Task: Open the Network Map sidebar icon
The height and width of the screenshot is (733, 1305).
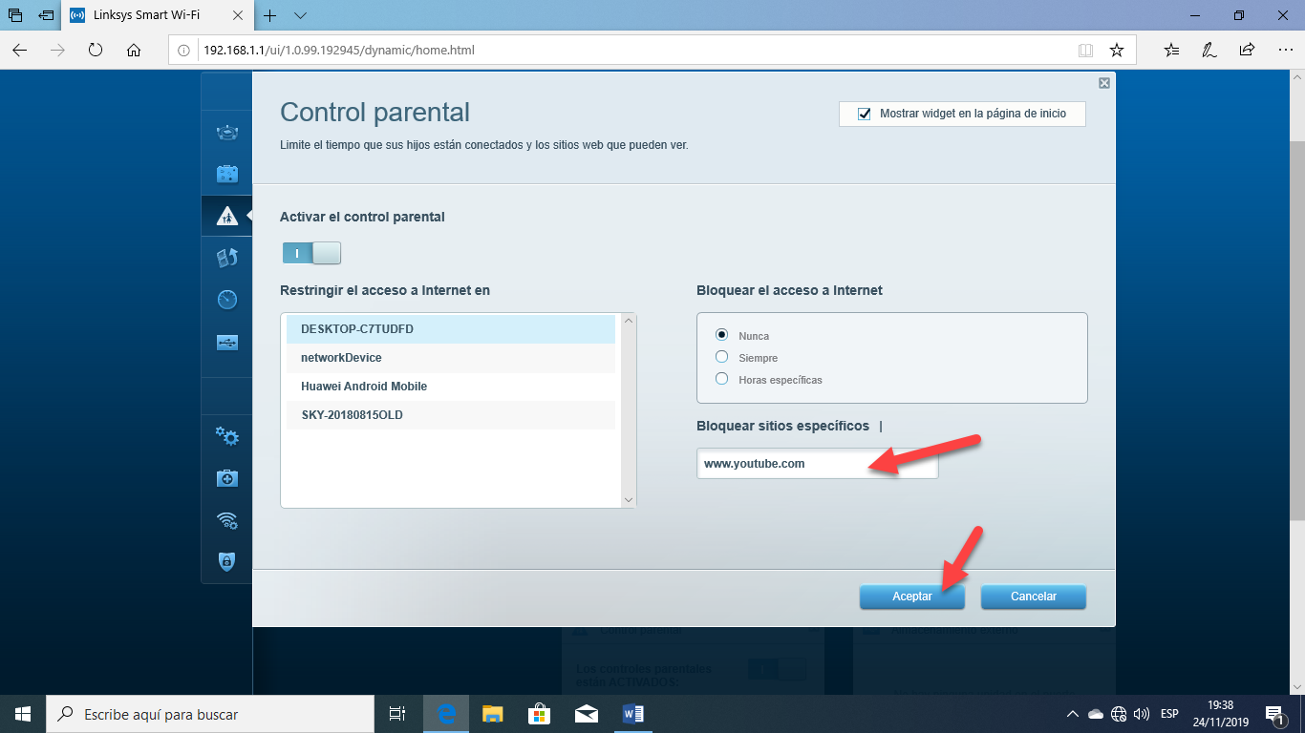Action: pyautogui.click(x=226, y=133)
